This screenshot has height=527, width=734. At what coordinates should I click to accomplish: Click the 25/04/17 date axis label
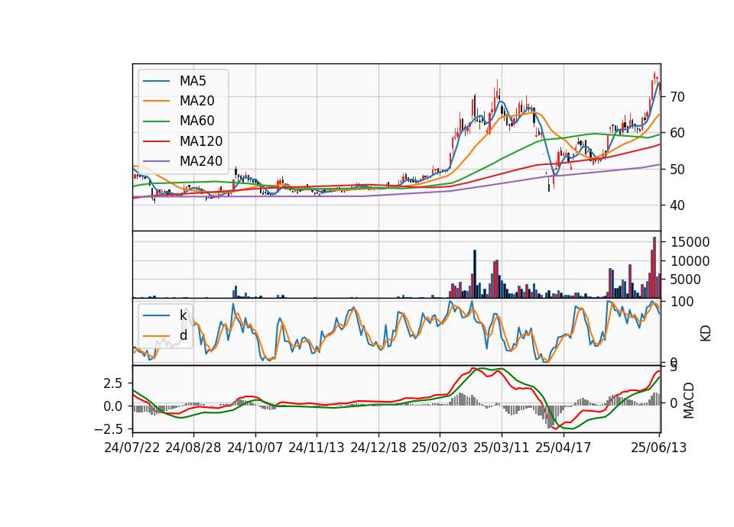pyautogui.click(x=563, y=448)
